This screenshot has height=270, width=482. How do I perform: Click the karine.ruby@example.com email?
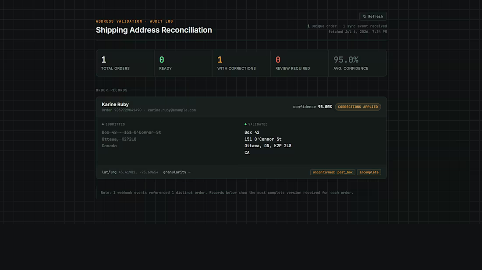click(171, 111)
